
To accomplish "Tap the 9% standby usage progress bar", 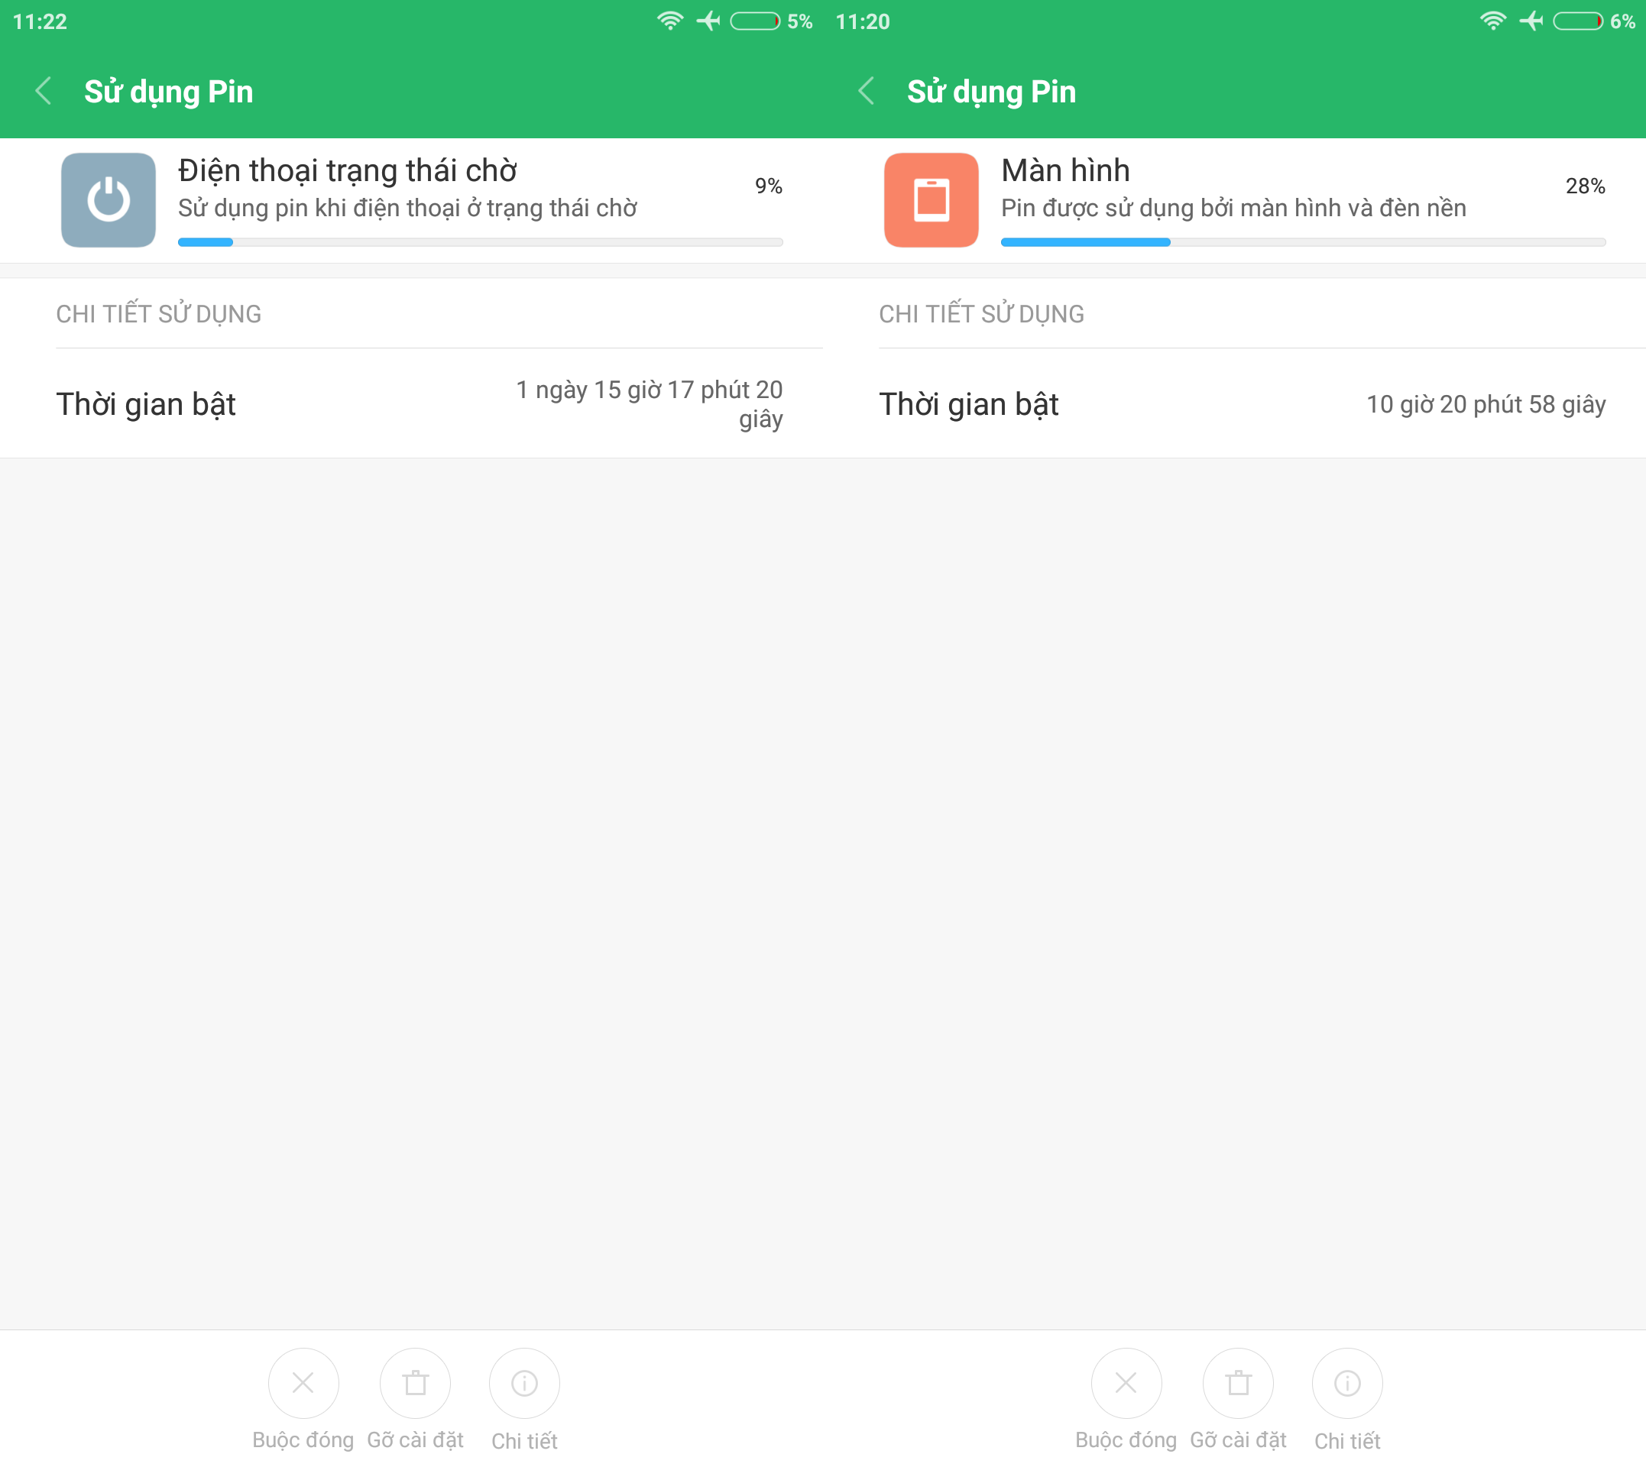I will tap(481, 241).
